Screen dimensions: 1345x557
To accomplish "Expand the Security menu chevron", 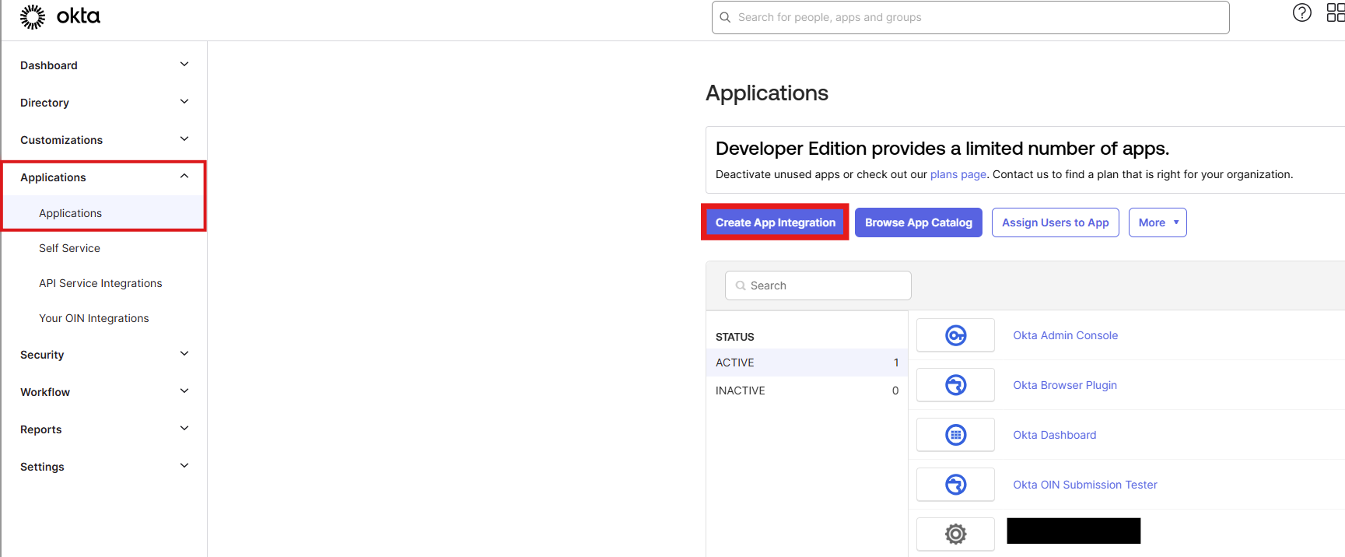I will (184, 354).
